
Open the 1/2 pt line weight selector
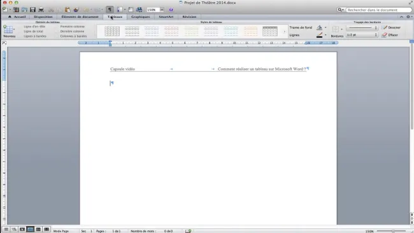click(x=362, y=35)
